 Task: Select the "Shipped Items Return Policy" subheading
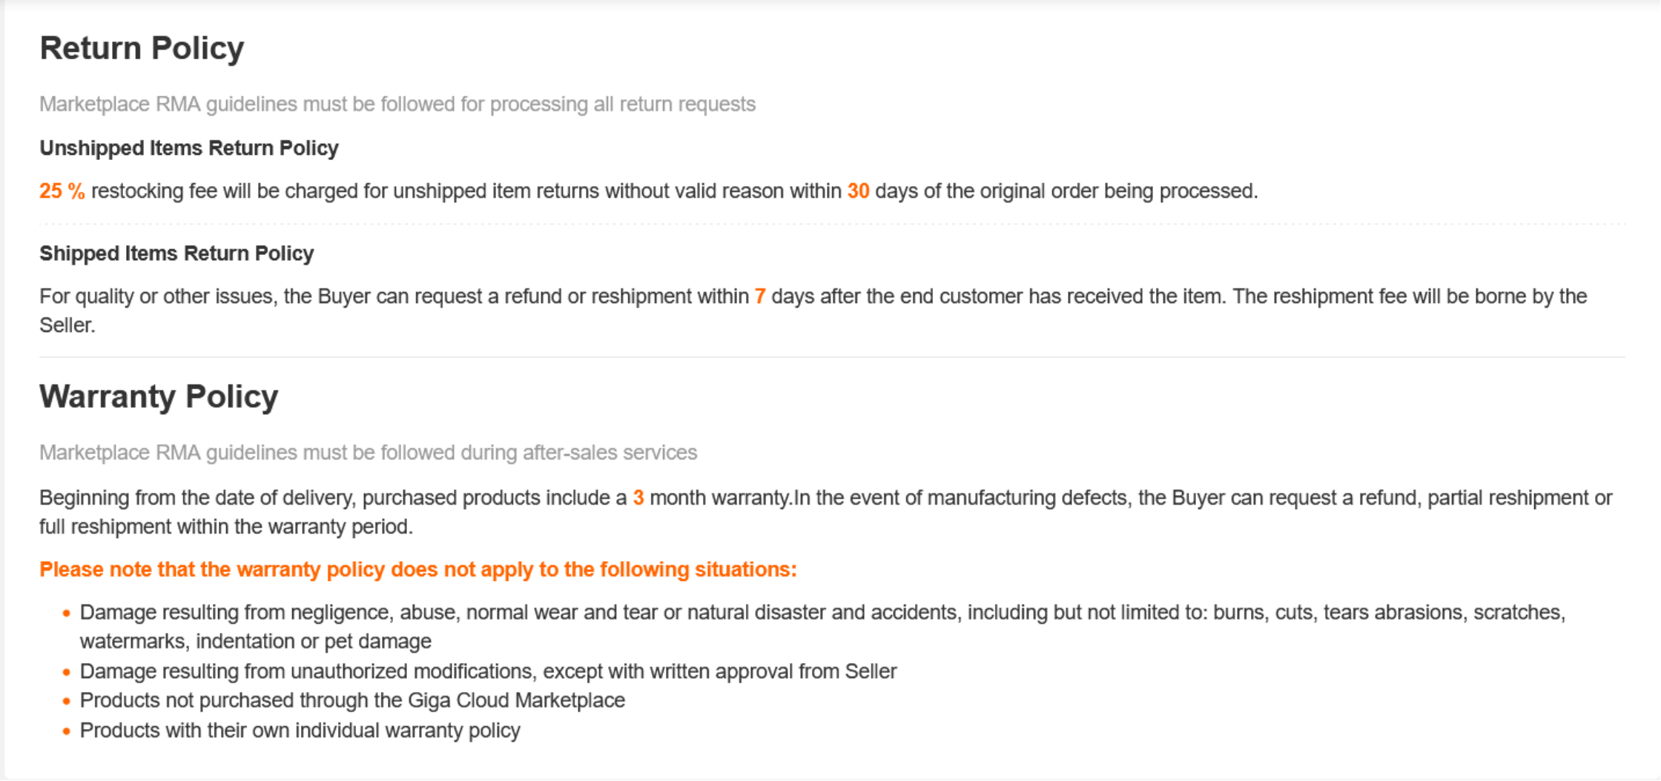[176, 253]
